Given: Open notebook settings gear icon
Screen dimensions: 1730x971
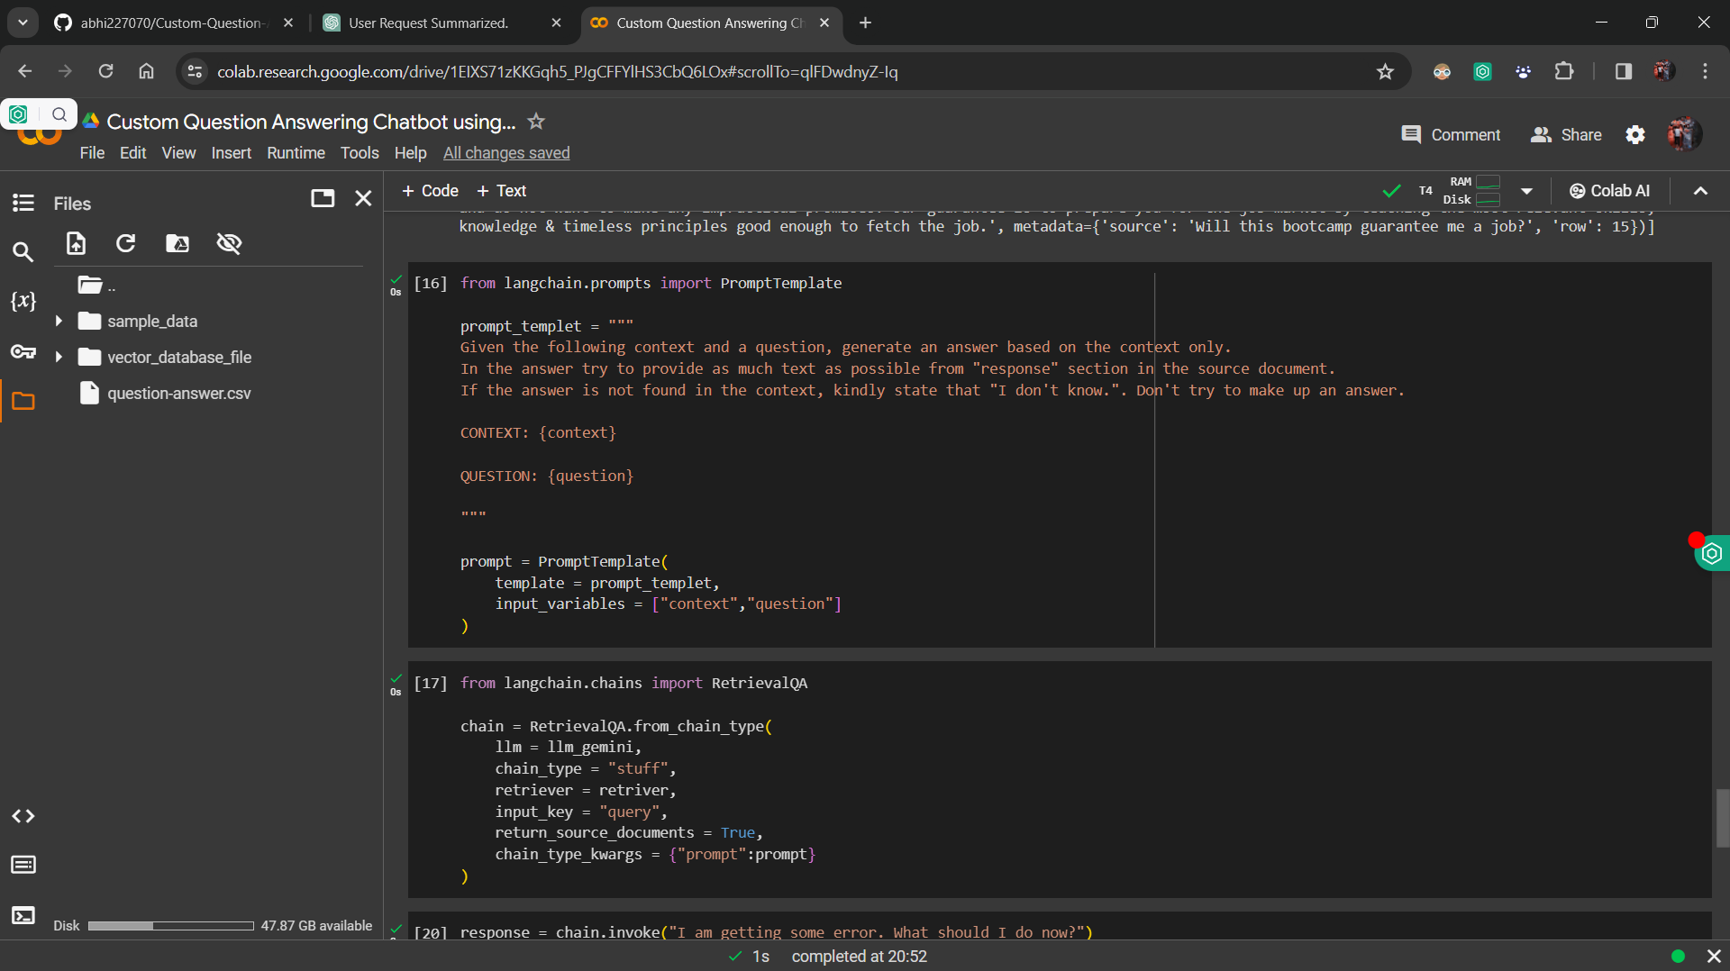Looking at the screenshot, I should tap(1635, 135).
